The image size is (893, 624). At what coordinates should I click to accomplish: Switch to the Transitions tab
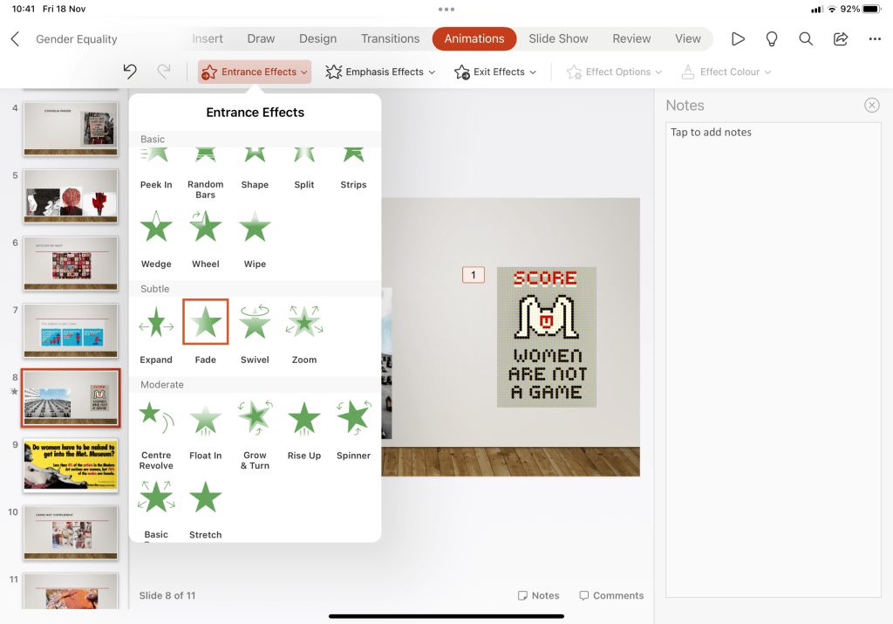pos(390,38)
